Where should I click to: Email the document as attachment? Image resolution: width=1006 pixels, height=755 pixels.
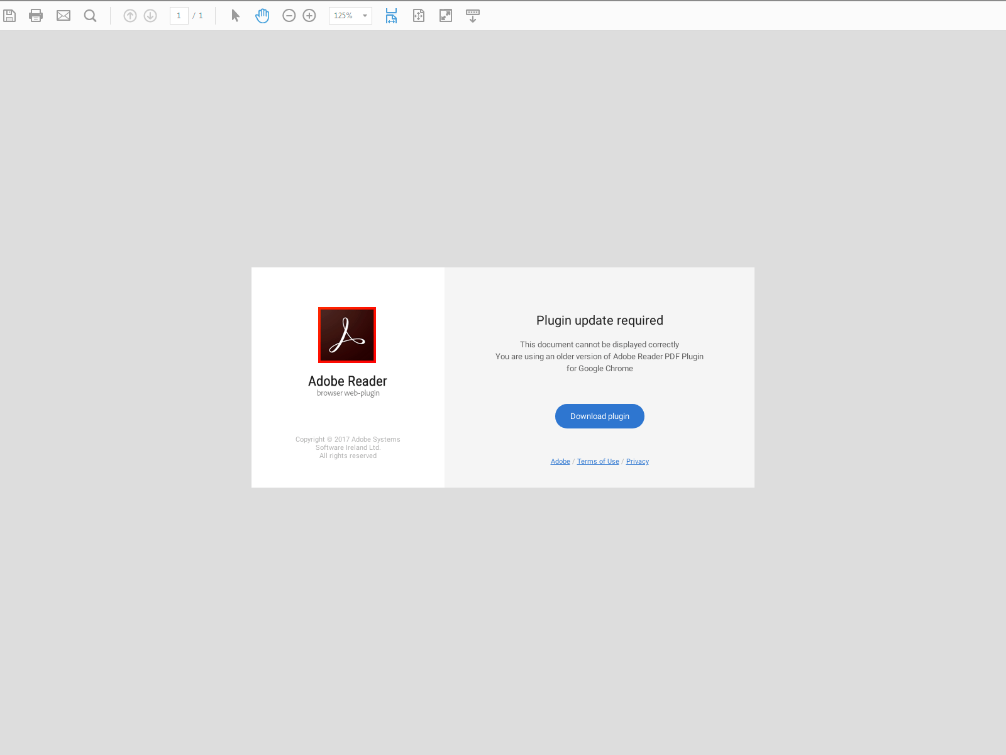tap(64, 15)
